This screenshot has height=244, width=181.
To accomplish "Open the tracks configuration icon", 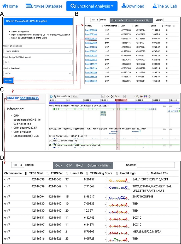I will pos(145,97).
